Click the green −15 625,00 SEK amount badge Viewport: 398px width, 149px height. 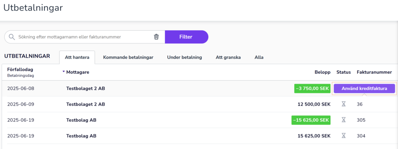(311, 120)
